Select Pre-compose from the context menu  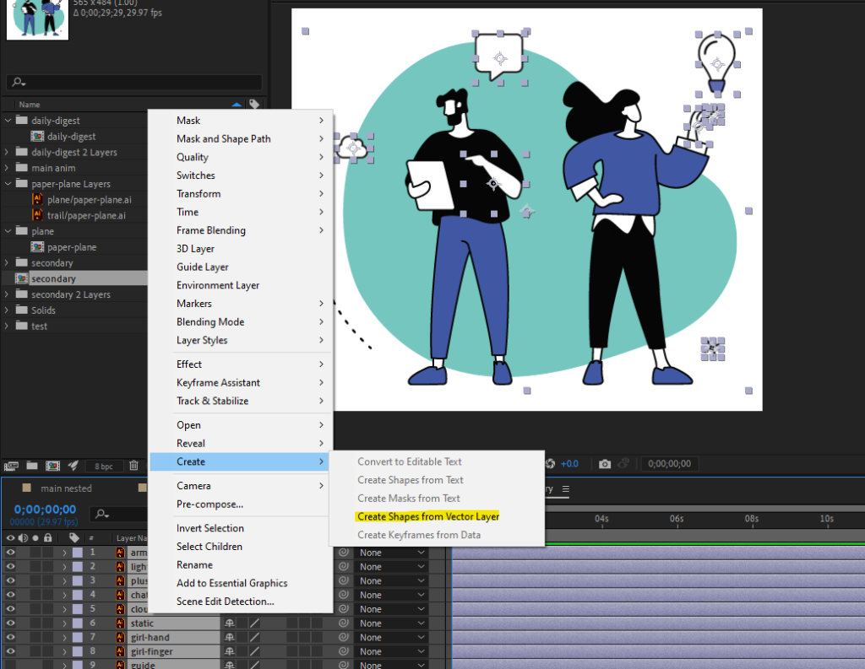click(x=209, y=504)
